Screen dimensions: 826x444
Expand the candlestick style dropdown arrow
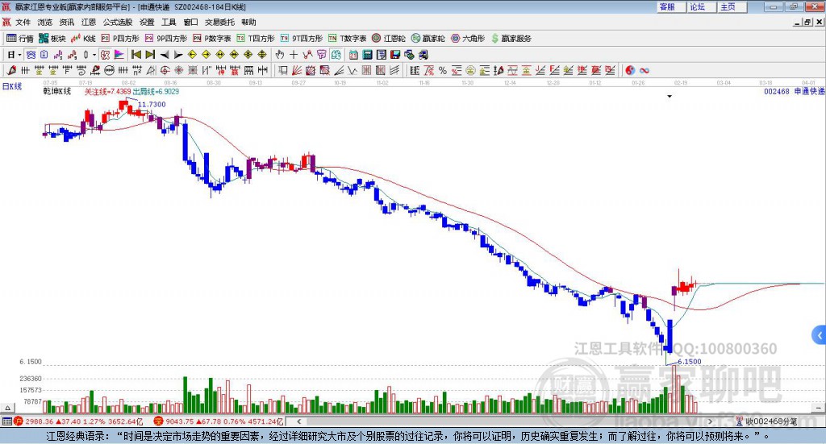[94, 55]
